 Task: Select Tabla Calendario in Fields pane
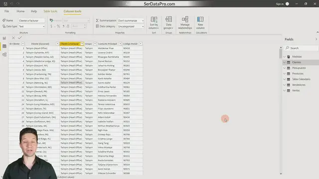pyautogui.click(x=301, y=79)
